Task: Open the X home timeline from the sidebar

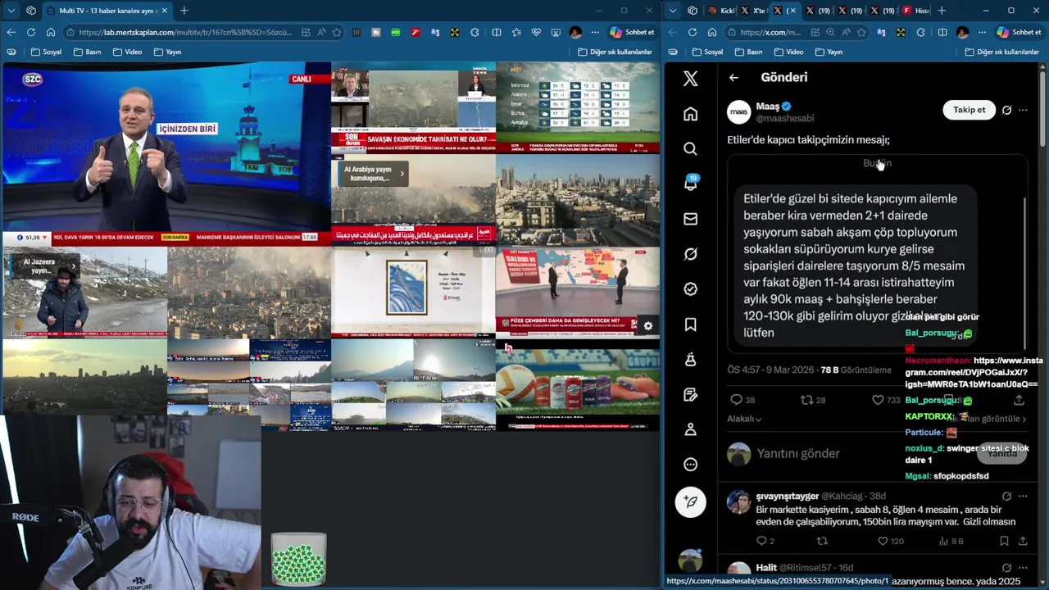Action: point(690,114)
